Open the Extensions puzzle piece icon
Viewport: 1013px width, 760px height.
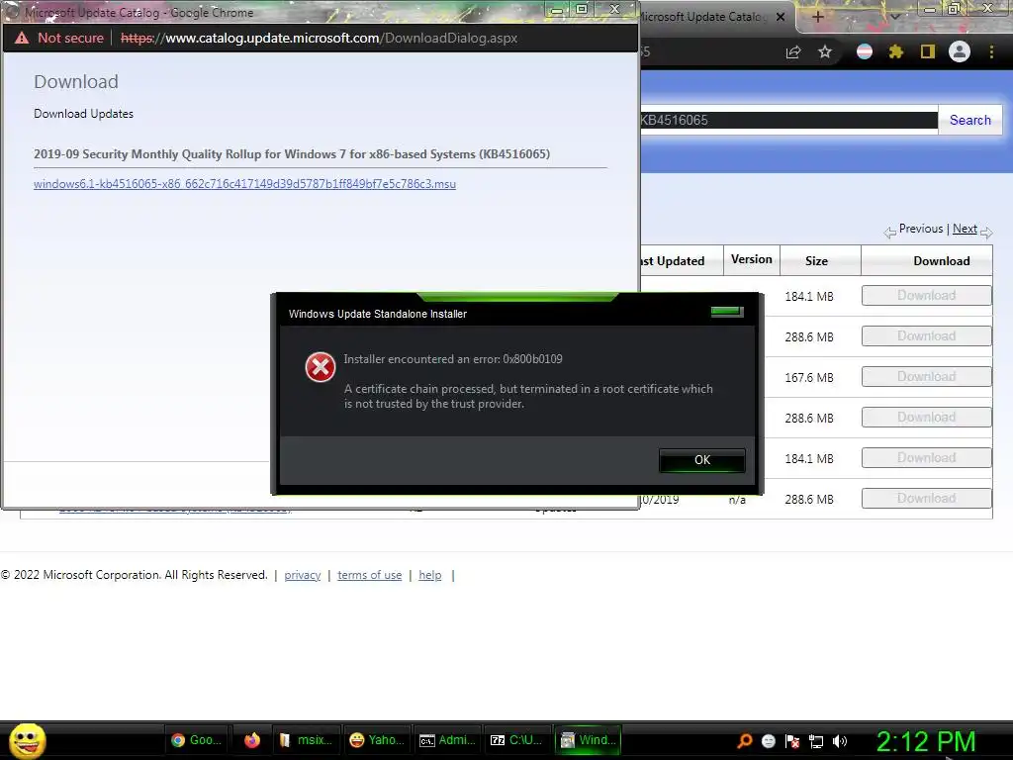tap(896, 51)
